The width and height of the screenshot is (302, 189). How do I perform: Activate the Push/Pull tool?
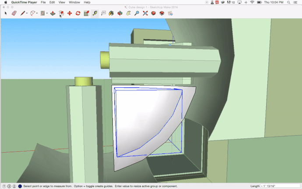pos(53,13)
